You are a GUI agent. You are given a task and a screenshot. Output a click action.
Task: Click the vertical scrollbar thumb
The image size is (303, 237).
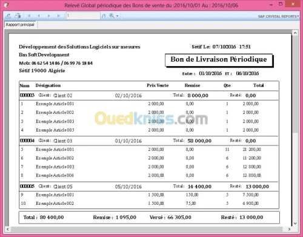(x=295, y=84)
